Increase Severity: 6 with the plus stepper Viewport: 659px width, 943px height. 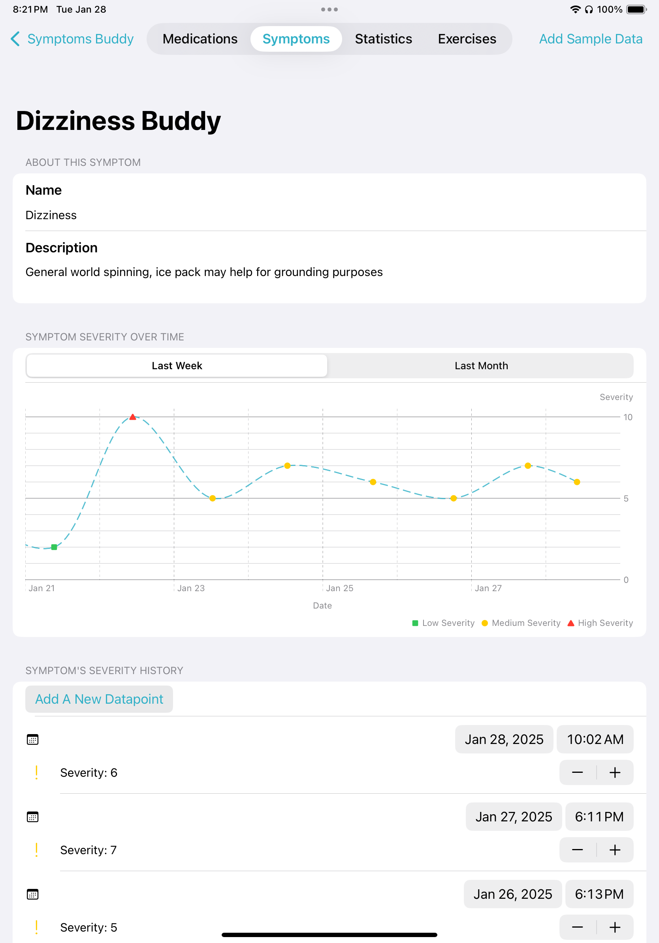pos(615,772)
